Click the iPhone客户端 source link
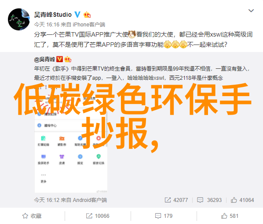 (89, 25)
